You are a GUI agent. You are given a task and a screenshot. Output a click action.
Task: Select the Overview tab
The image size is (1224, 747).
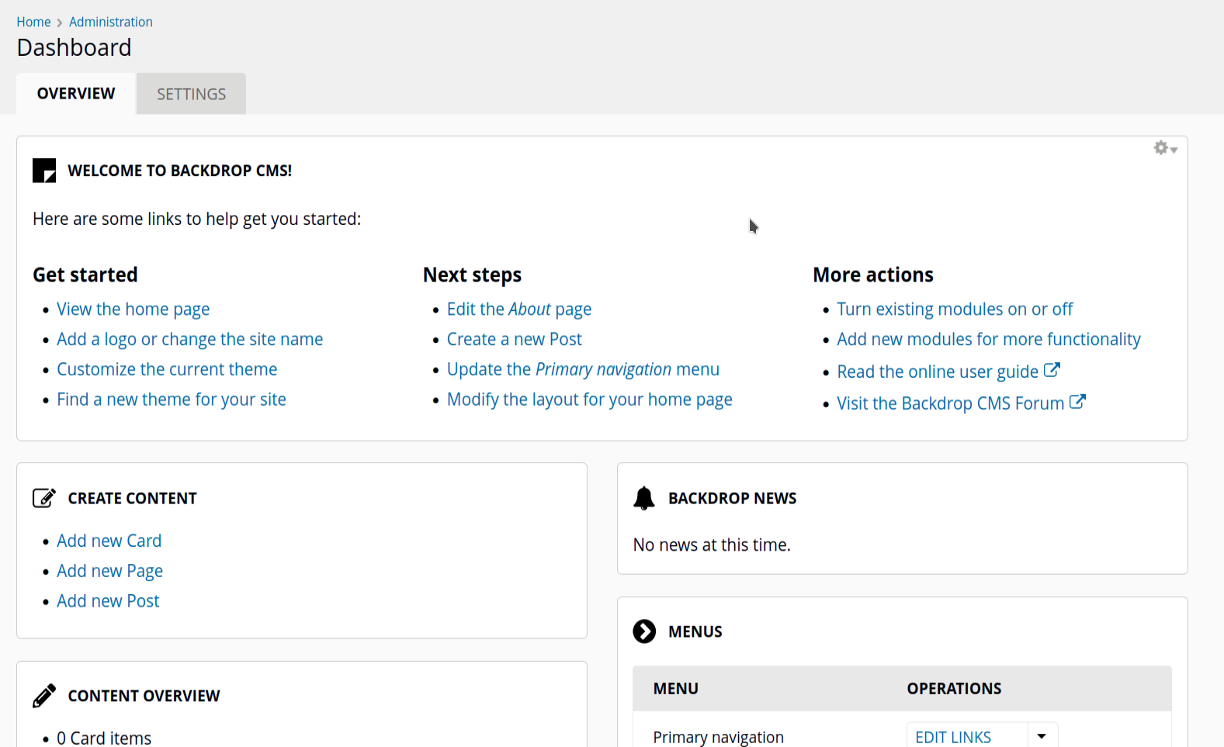point(76,94)
